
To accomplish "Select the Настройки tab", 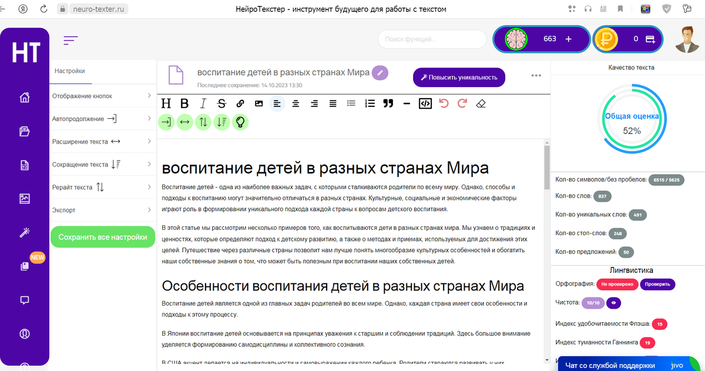I will click(70, 71).
